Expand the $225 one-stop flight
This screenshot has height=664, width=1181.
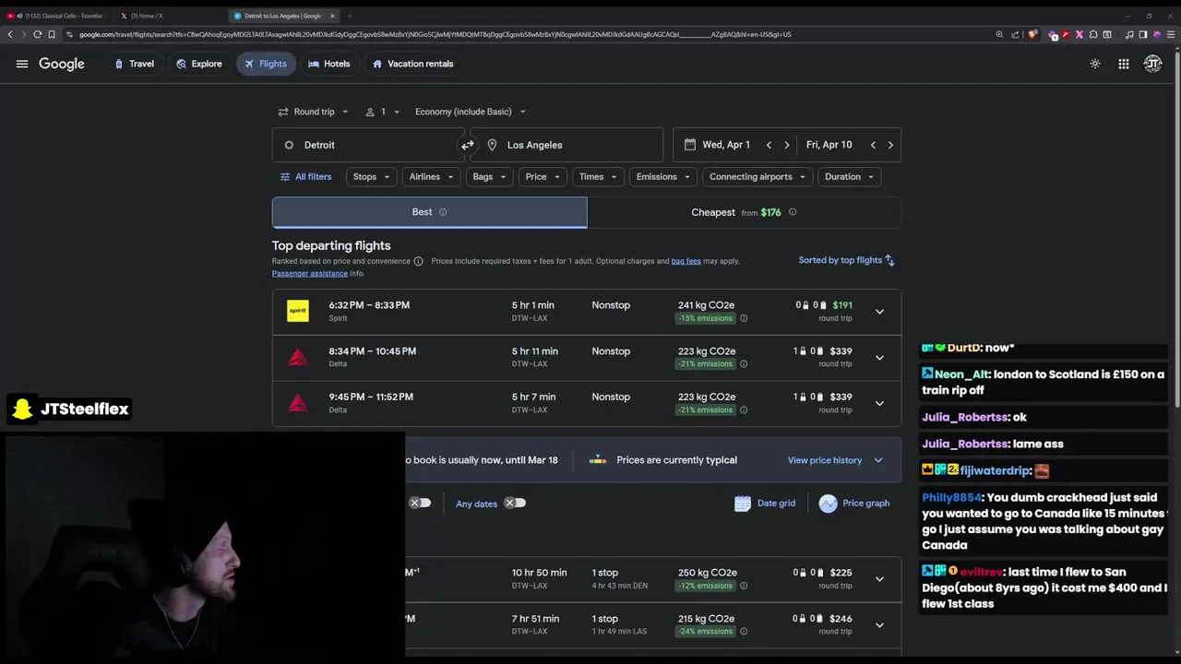879,579
